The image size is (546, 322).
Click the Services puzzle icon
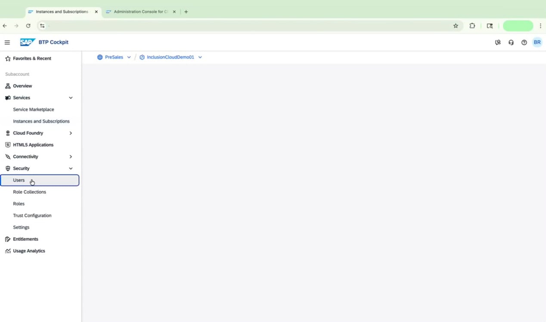pyautogui.click(x=8, y=98)
